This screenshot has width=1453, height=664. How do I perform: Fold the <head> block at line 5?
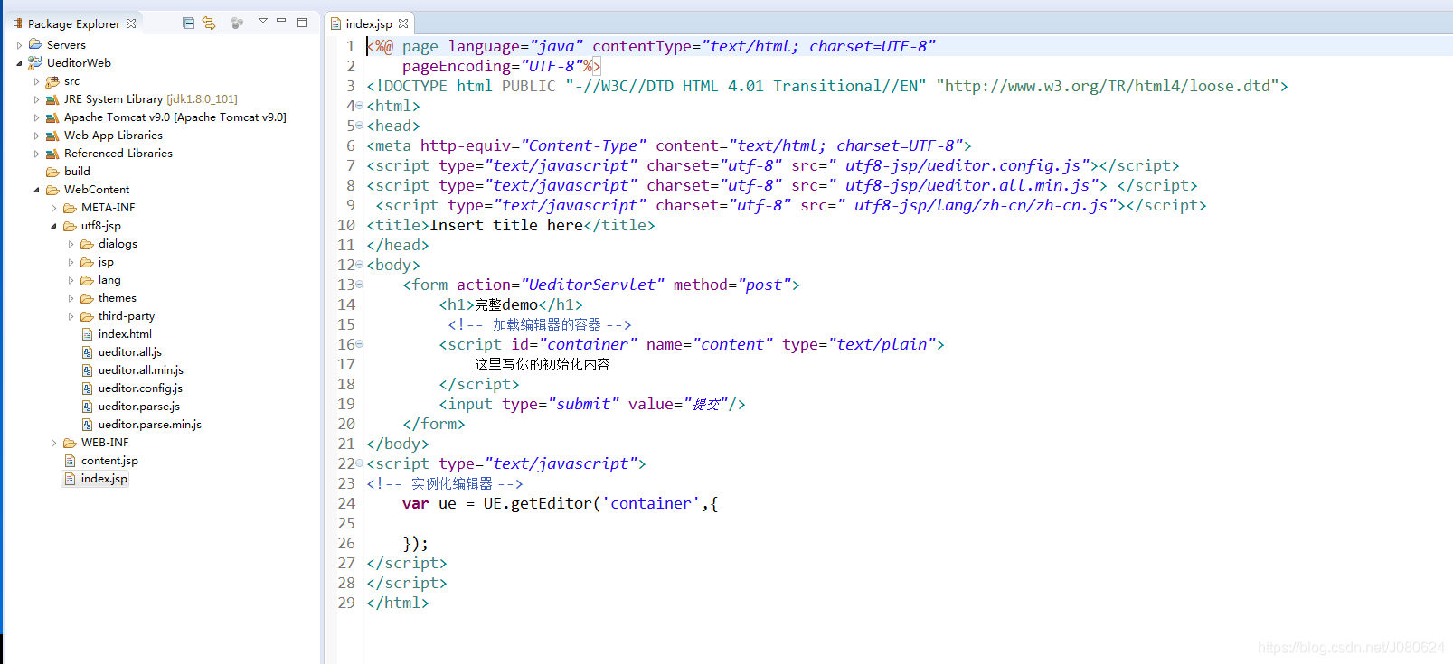[x=359, y=126]
